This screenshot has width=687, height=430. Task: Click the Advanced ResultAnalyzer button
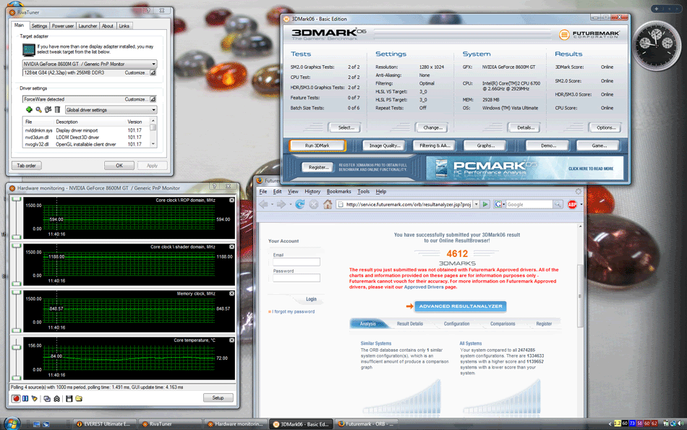tap(461, 306)
